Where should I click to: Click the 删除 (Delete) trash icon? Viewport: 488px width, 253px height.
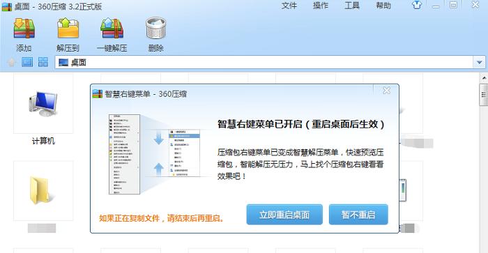click(155, 28)
